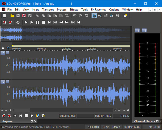This screenshot has width=162, height=130.
Task: Select the Crop tool icon
Action: [x=67, y=16]
